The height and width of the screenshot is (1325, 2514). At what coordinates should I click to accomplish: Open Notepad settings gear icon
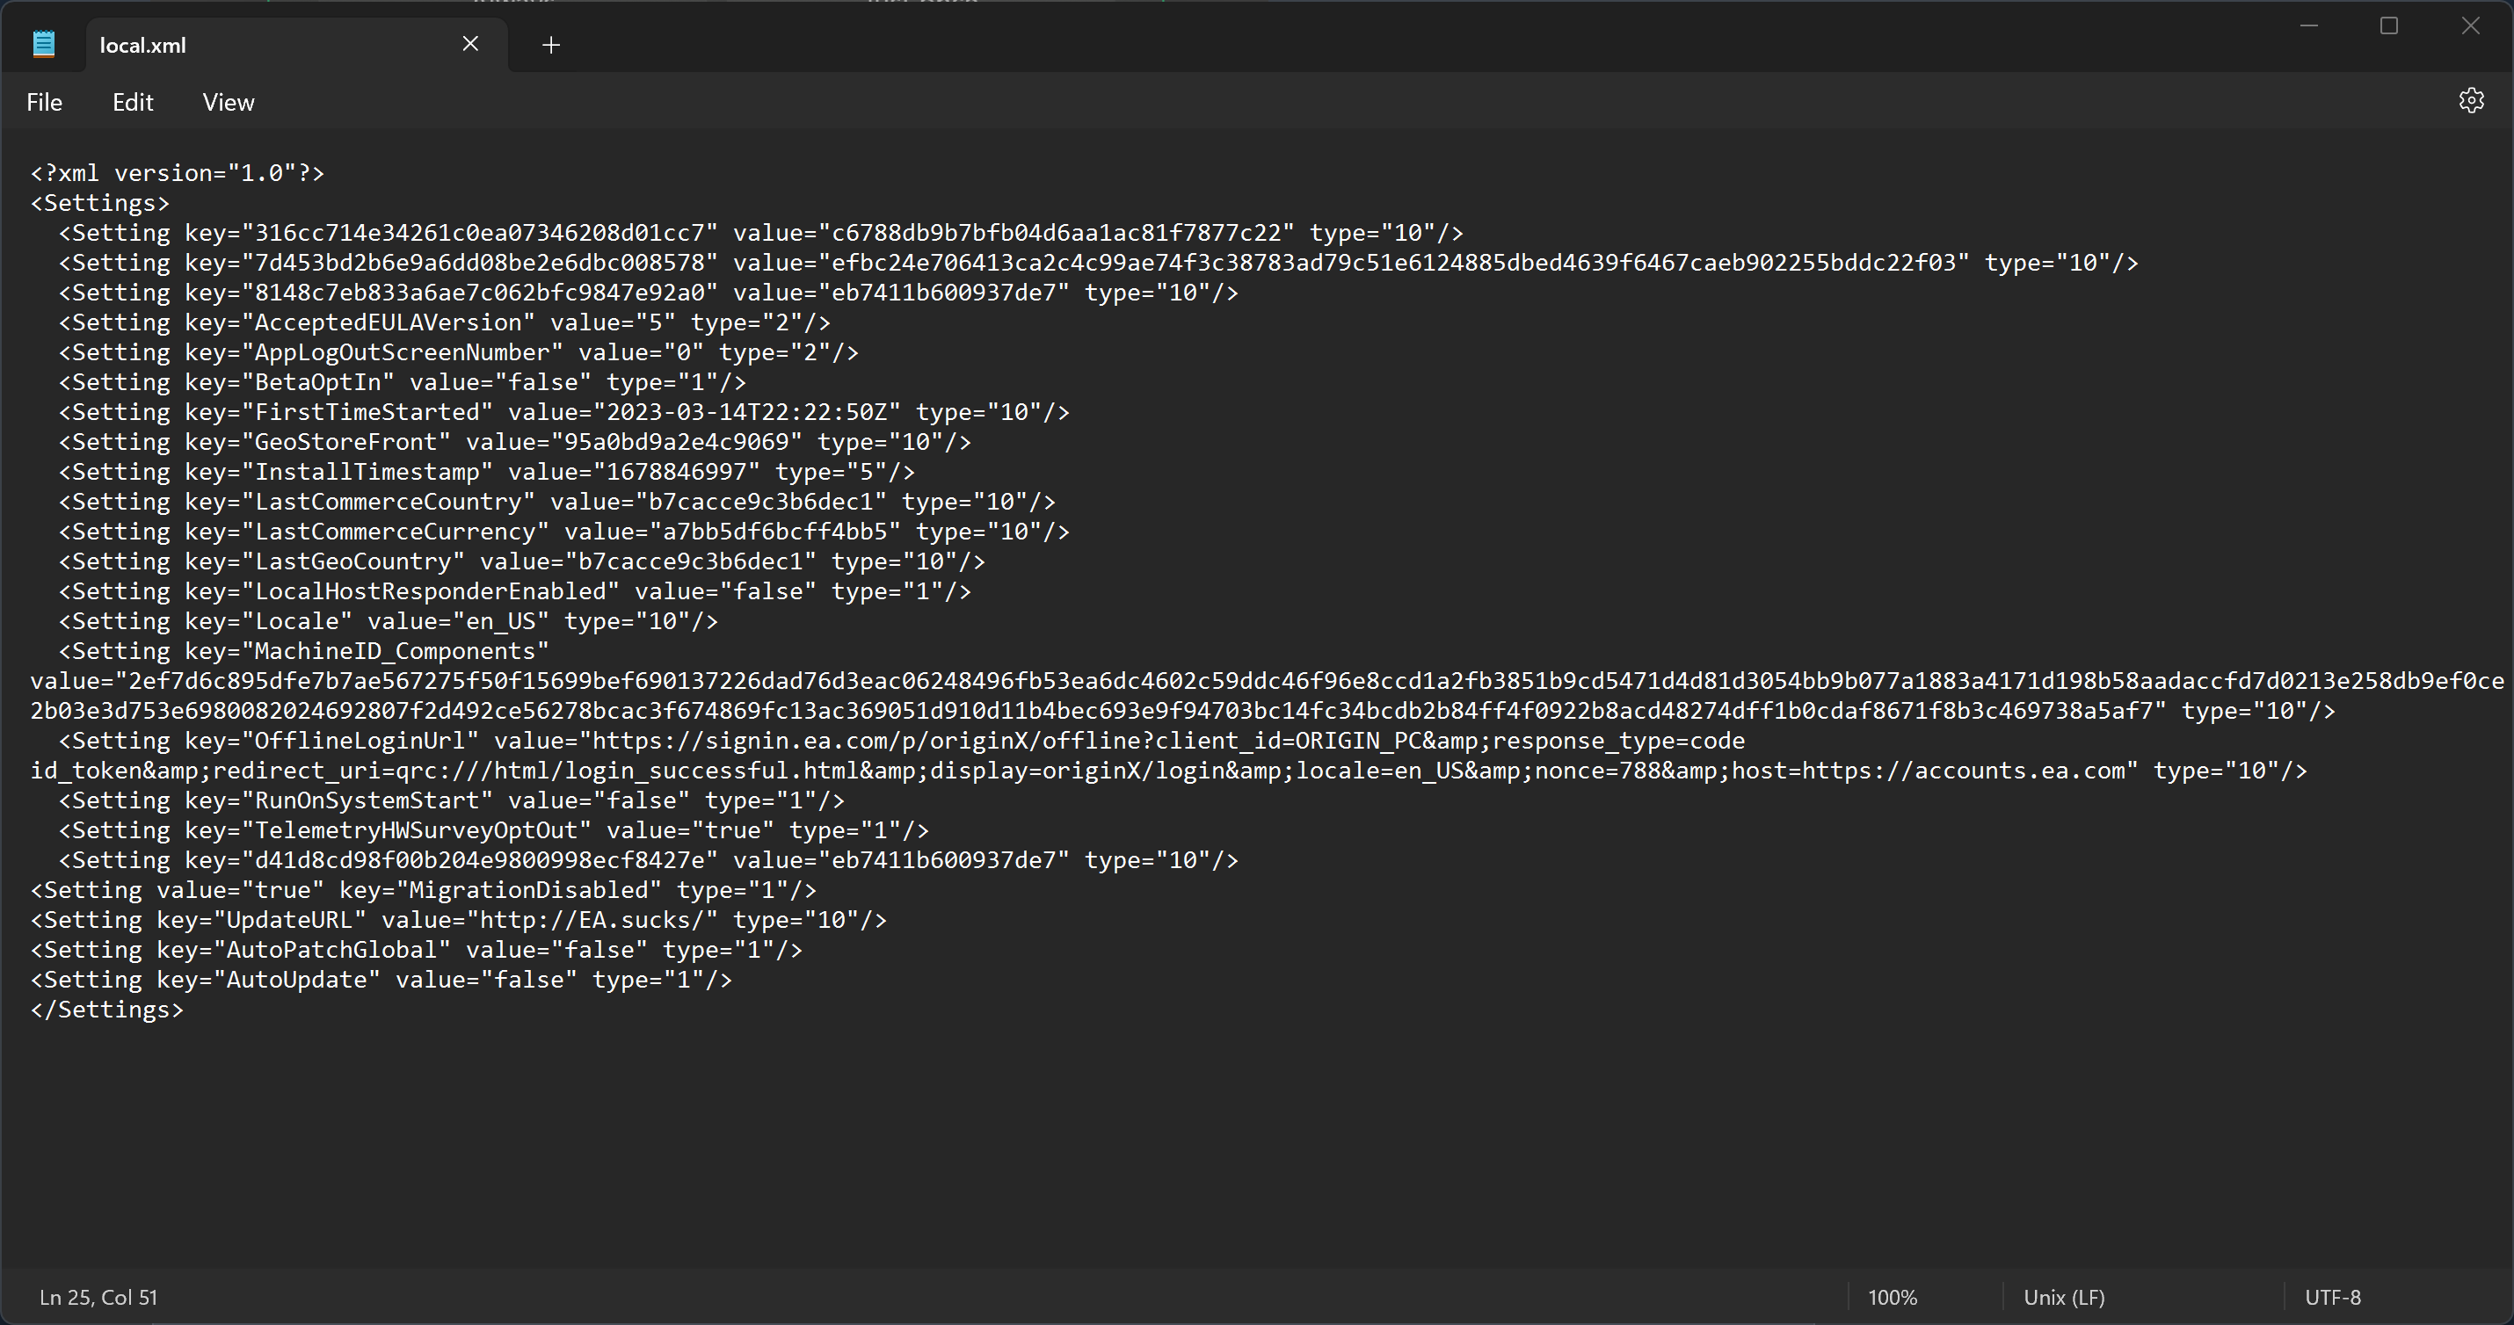click(x=2470, y=100)
